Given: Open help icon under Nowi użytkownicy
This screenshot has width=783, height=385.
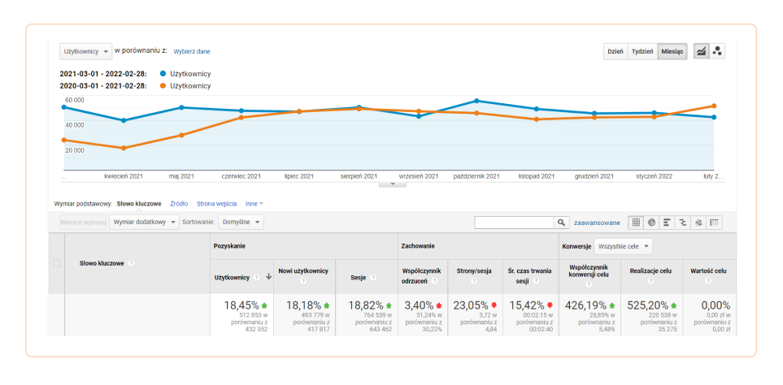Looking at the screenshot, I should tap(303, 281).
